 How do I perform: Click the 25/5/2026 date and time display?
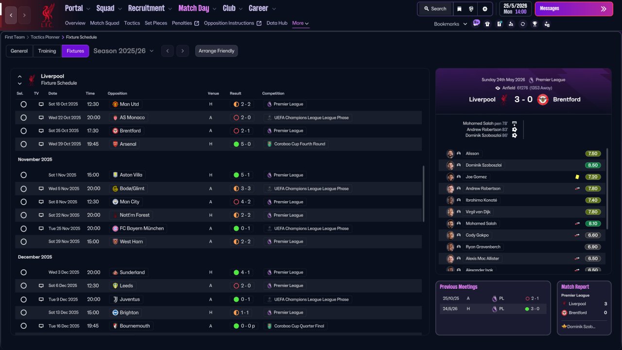pyautogui.click(x=516, y=9)
